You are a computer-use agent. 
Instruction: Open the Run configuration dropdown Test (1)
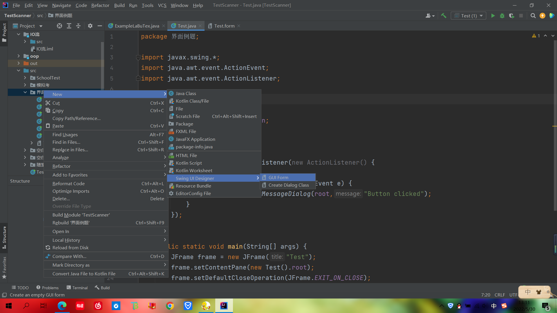(x=469, y=16)
